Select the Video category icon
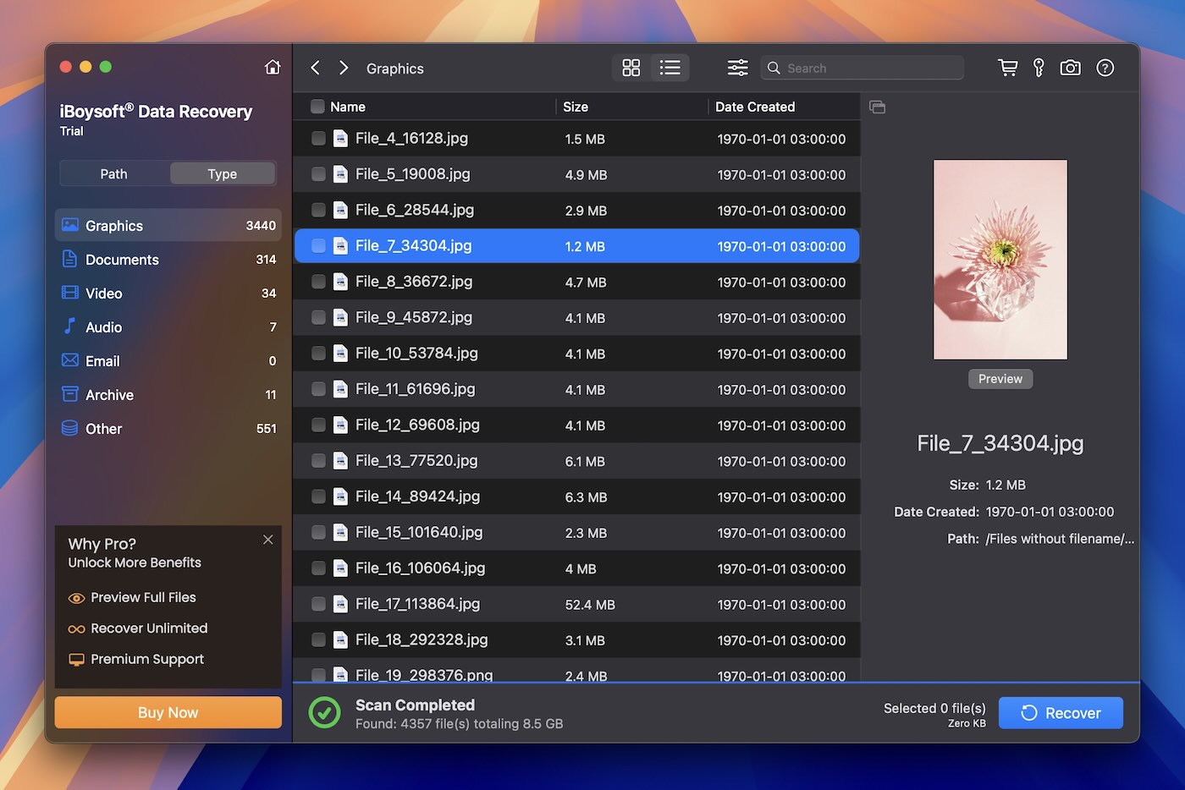Image resolution: width=1185 pixels, height=790 pixels. click(x=69, y=293)
